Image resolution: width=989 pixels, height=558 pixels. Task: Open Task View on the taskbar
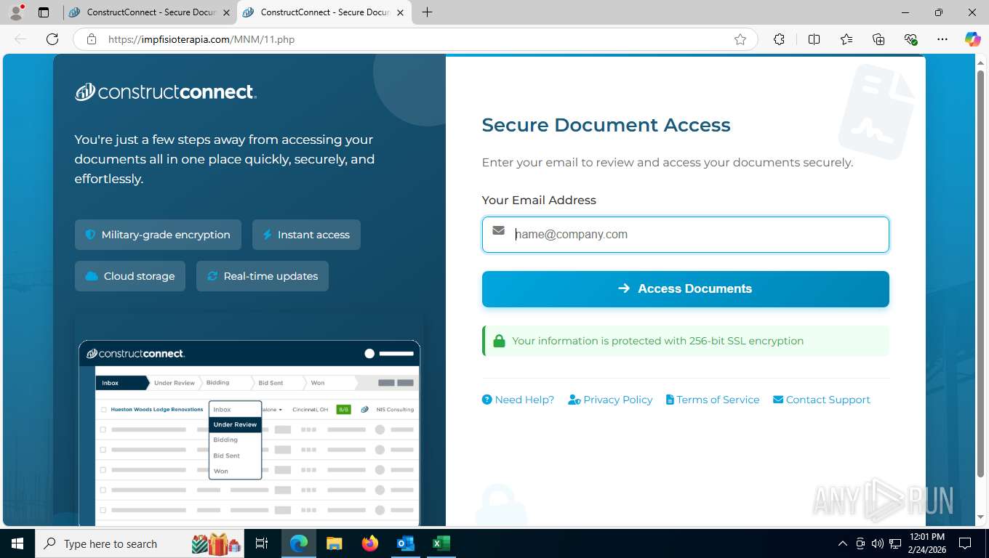point(262,543)
